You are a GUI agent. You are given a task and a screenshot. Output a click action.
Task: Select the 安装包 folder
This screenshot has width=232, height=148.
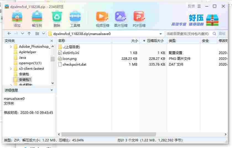pos(24,74)
